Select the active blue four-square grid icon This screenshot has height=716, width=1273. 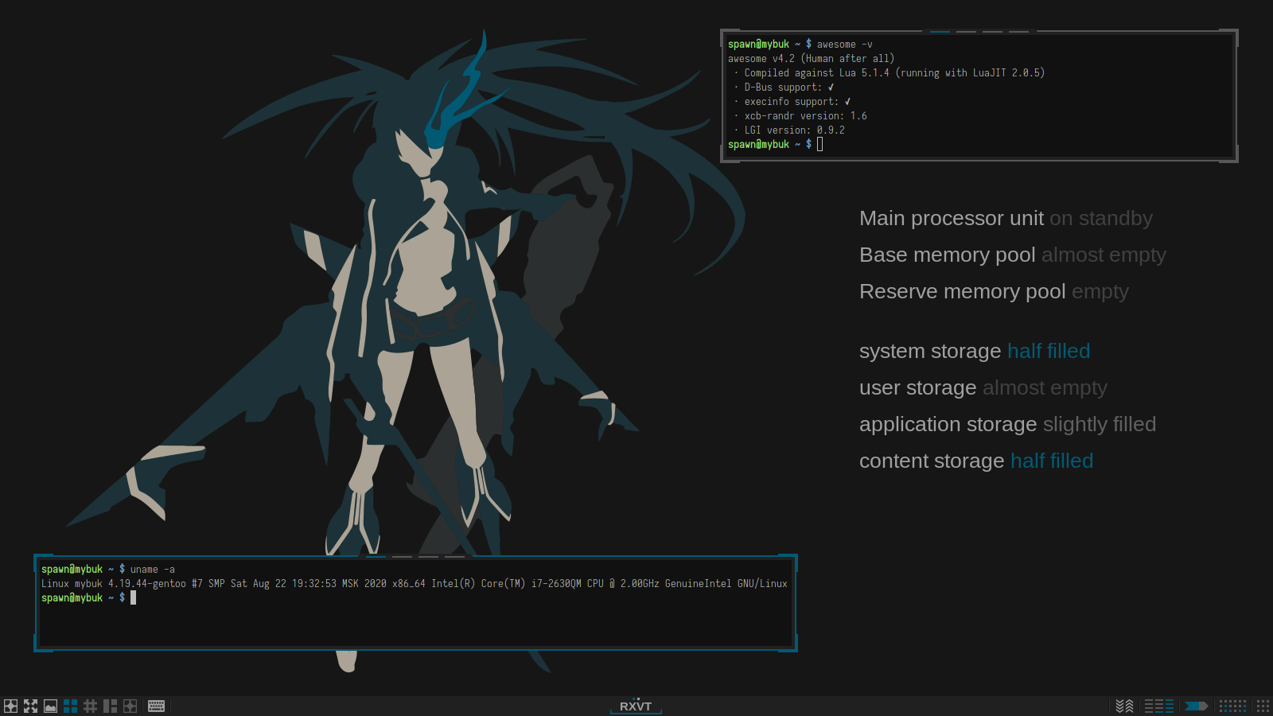[70, 706]
